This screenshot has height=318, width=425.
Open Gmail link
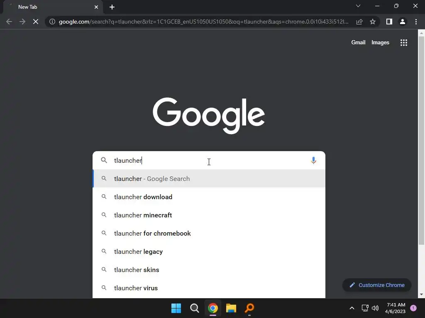(358, 43)
